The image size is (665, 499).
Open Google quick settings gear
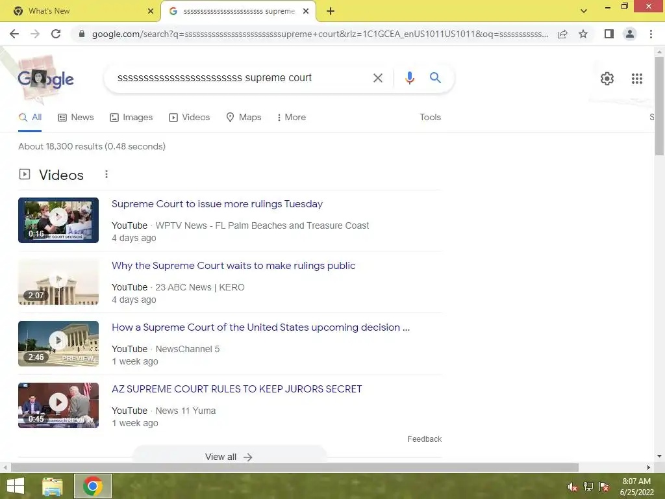[607, 79]
